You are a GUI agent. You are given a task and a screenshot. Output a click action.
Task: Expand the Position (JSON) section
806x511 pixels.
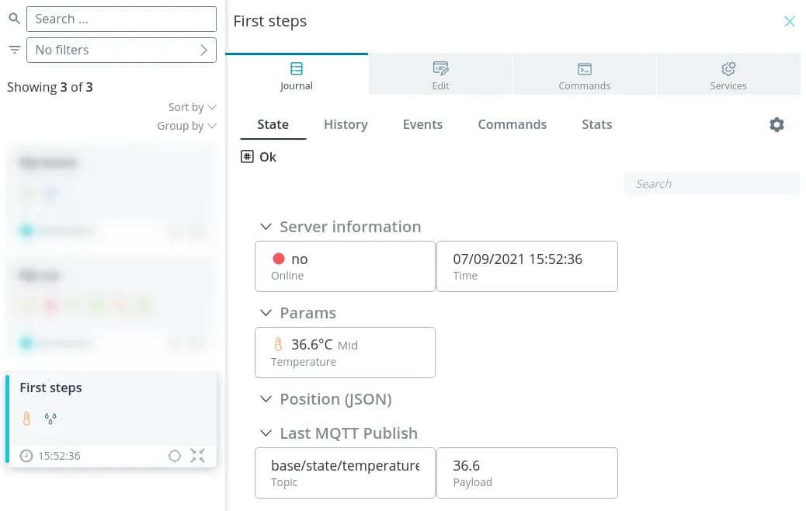tap(266, 399)
